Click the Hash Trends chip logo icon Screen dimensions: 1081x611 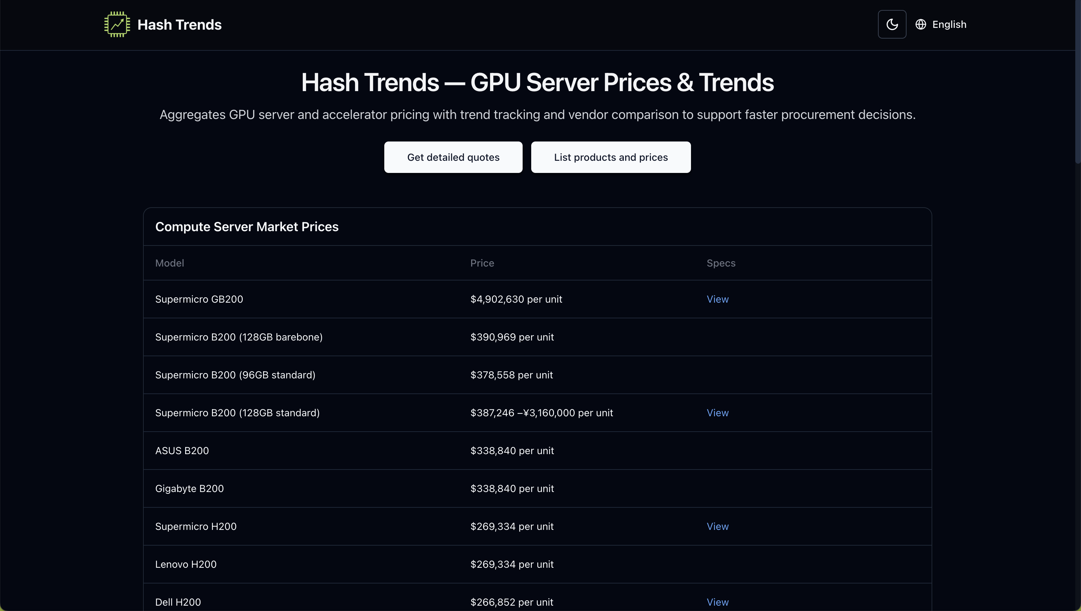[x=117, y=24]
